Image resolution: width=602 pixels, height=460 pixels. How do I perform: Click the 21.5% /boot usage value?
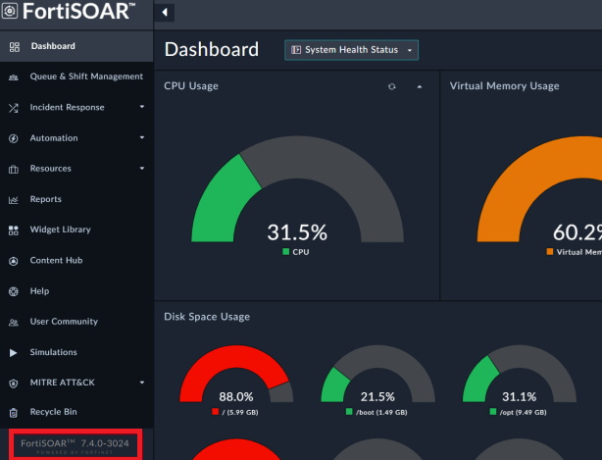[377, 396]
